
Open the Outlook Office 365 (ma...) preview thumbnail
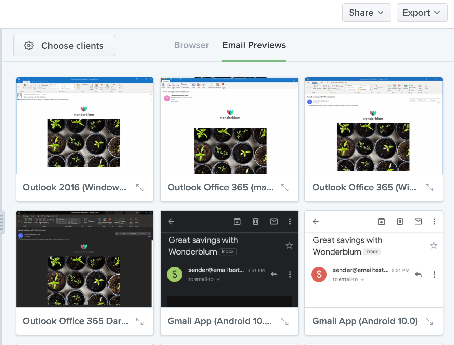click(x=230, y=125)
